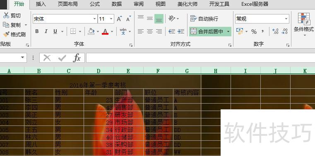The height and width of the screenshot is (156, 315).
Task: Decrease font size icon
Action: [128, 19]
